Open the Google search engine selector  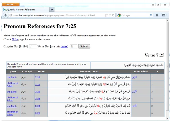[120, 15]
